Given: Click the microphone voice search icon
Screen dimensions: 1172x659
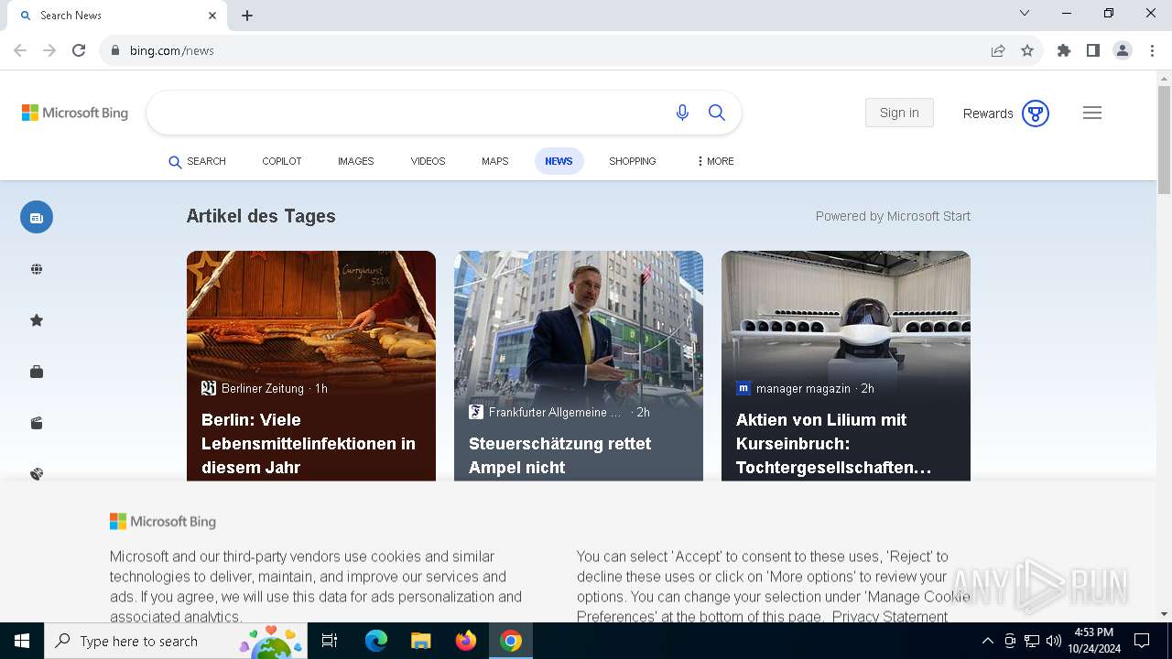Looking at the screenshot, I should (x=682, y=113).
